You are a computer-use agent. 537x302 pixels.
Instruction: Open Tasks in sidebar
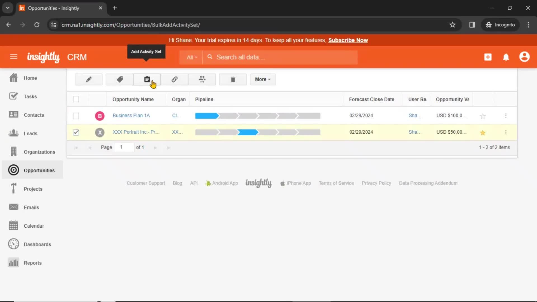pyautogui.click(x=32, y=96)
